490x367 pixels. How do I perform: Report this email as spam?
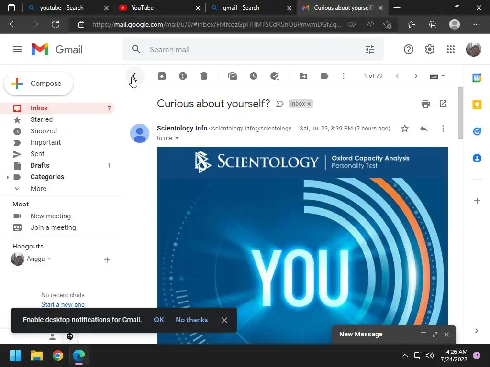coord(183,76)
